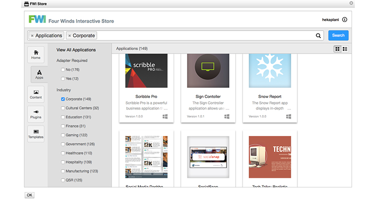Enable the Government industry filter
This screenshot has width=376, height=200.
(63, 144)
